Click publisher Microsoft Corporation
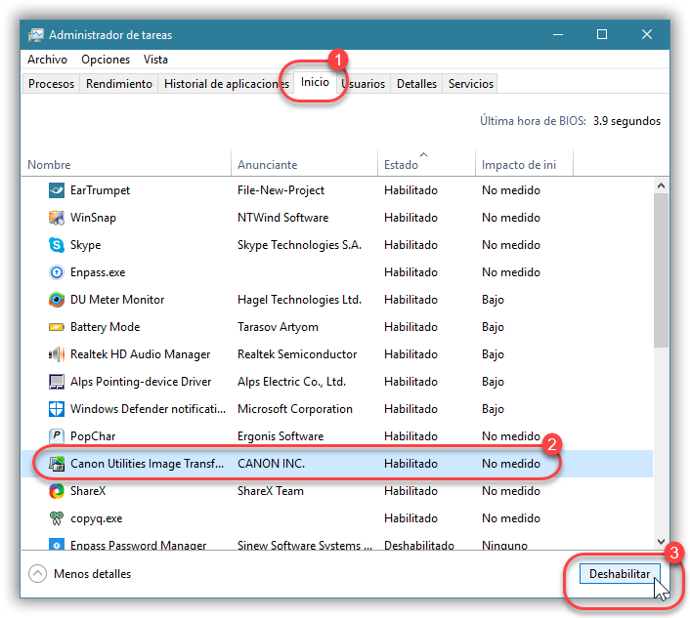The height and width of the screenshot is (618, 690). [x=295, y=409]
